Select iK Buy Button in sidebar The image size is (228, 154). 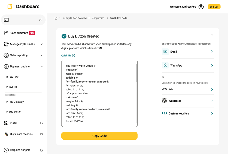click(13, 112)
